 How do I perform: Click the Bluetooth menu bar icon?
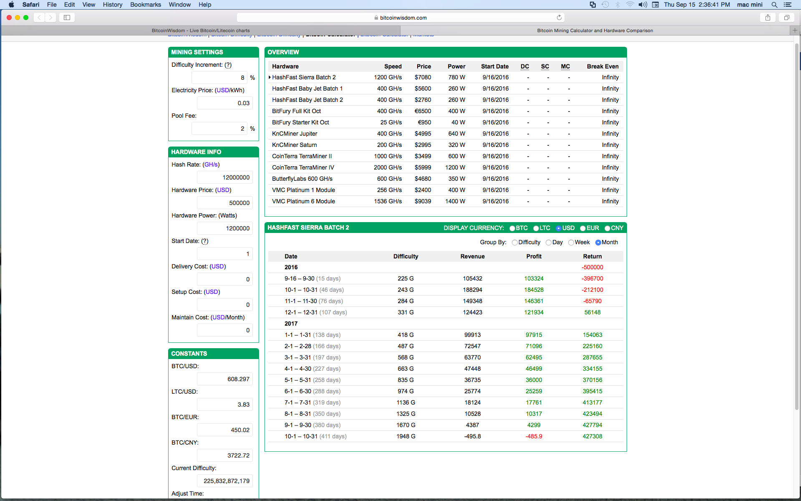coord(618,5)
